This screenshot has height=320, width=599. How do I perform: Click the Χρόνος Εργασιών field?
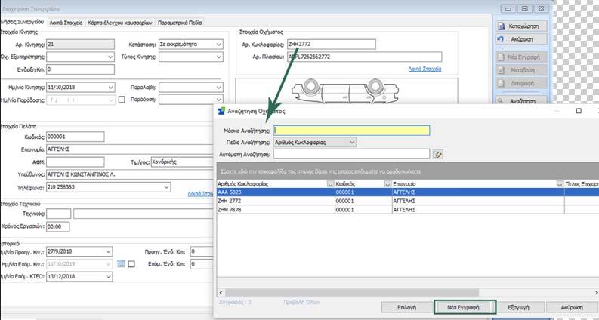[x=57, y=226]
